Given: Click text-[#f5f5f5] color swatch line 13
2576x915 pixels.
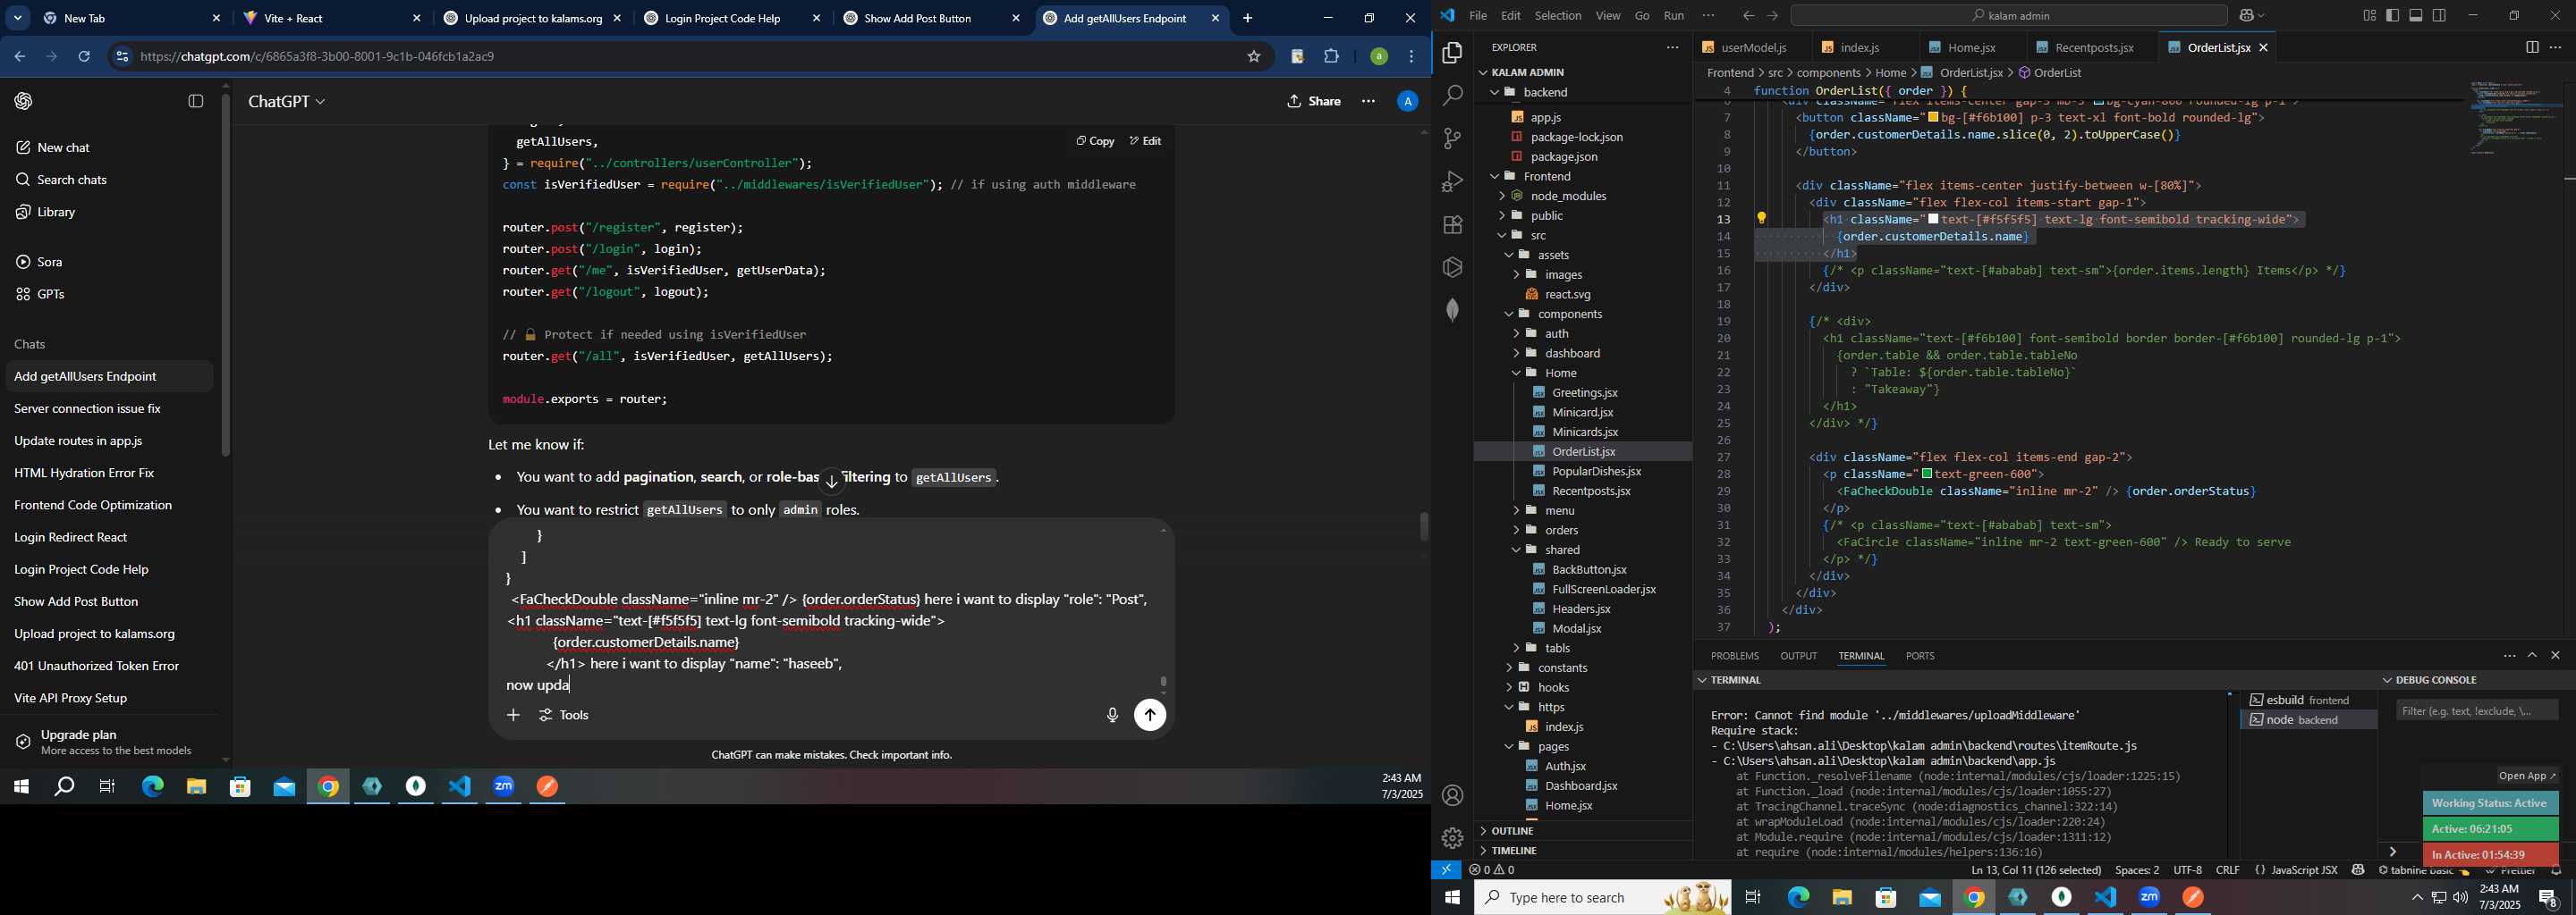Looking at the screenshot, I should (1933, 220).
